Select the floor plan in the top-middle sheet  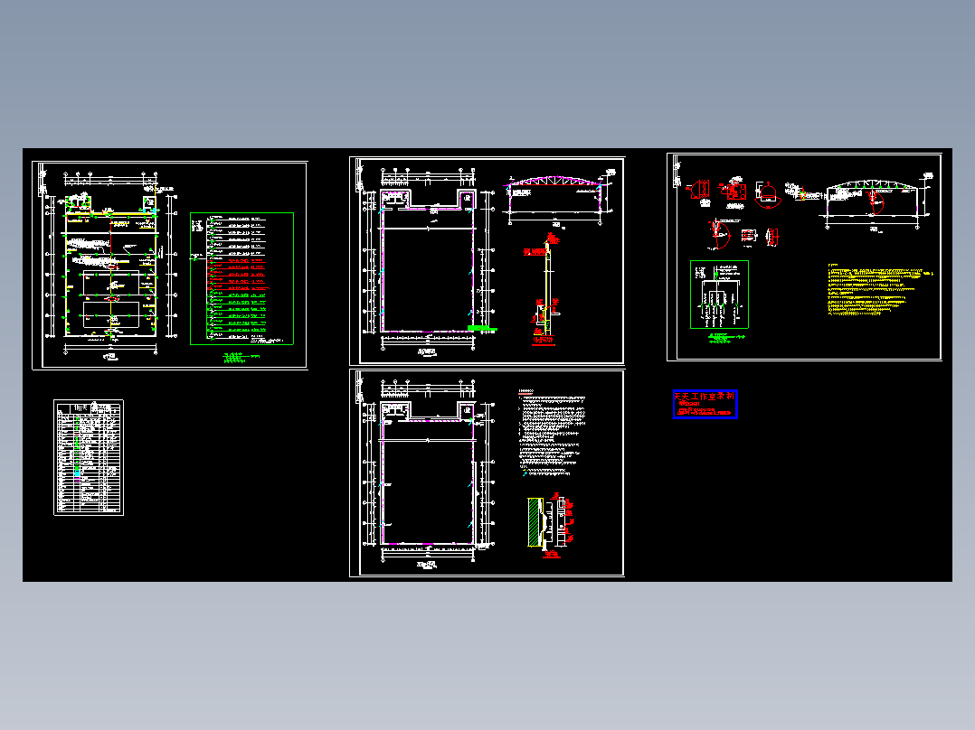[428, 261]
